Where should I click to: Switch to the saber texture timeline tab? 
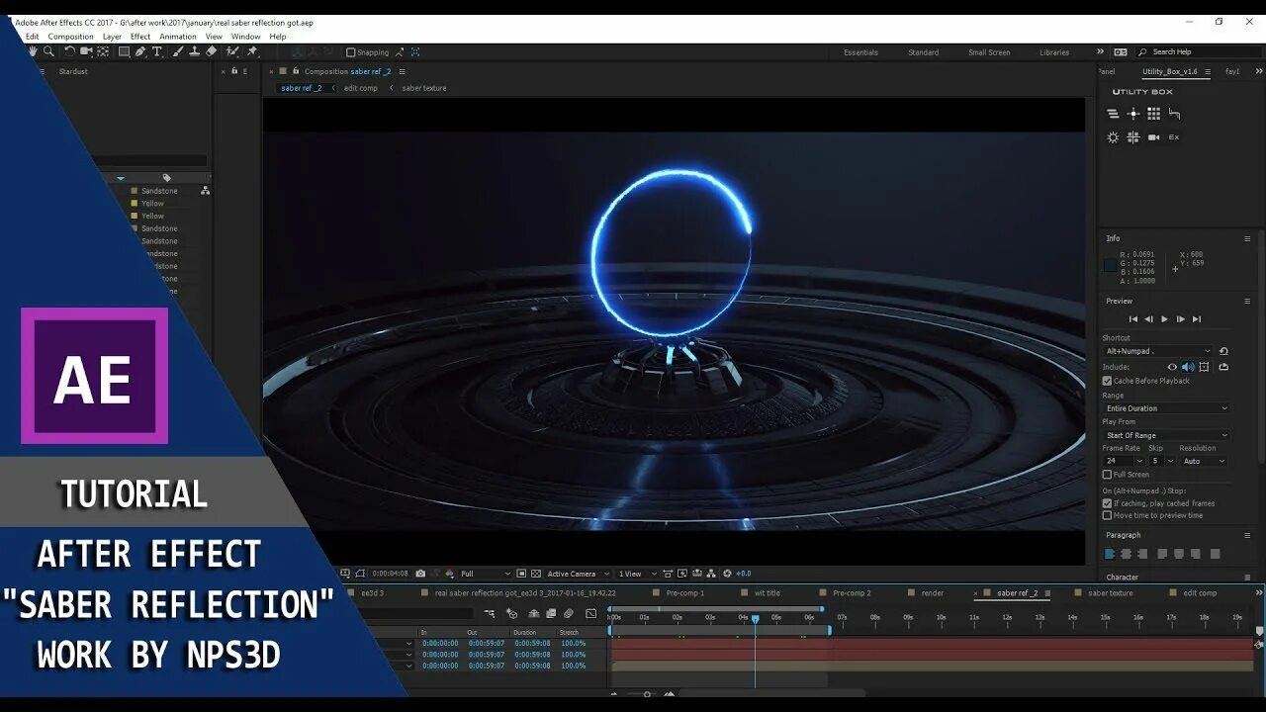coord(1110,593)
